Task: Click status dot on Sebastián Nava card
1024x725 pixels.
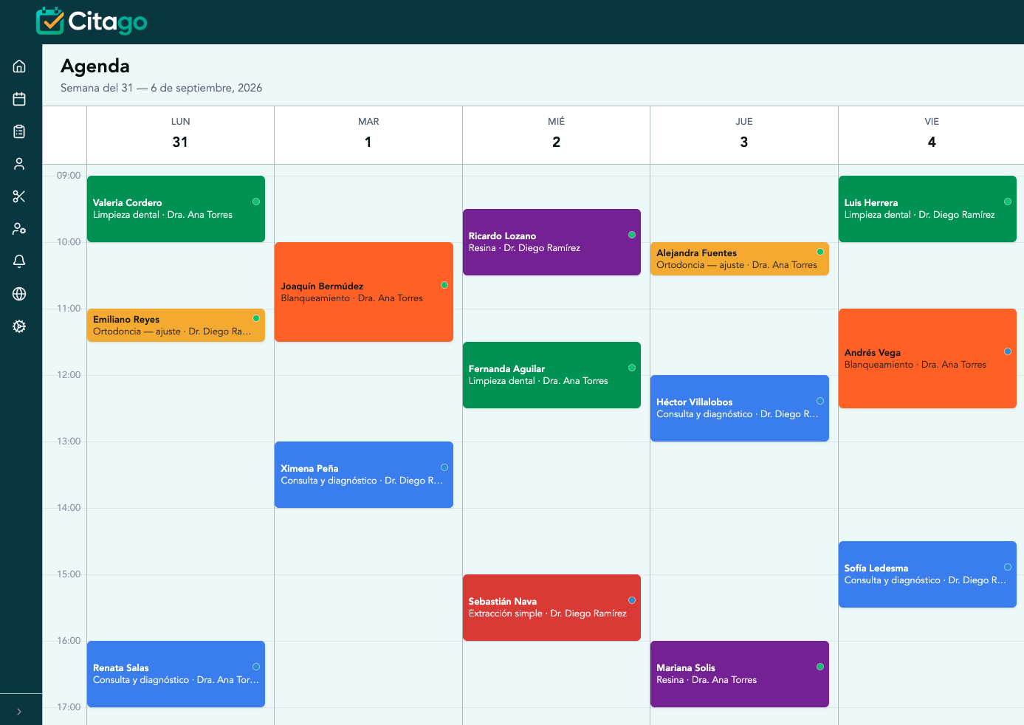Action: click(x=632, y=600)
